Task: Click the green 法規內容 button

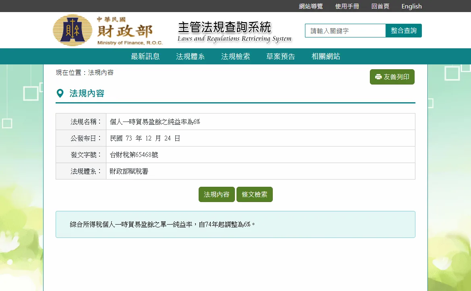Action: (217, 194)
